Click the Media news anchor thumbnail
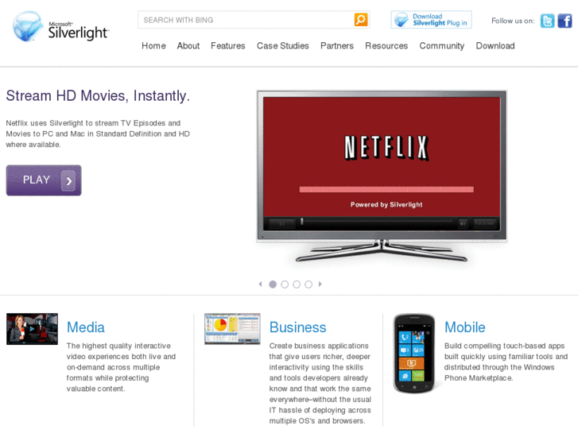Screen dimensions: 578x433 (x=32, y=329)
